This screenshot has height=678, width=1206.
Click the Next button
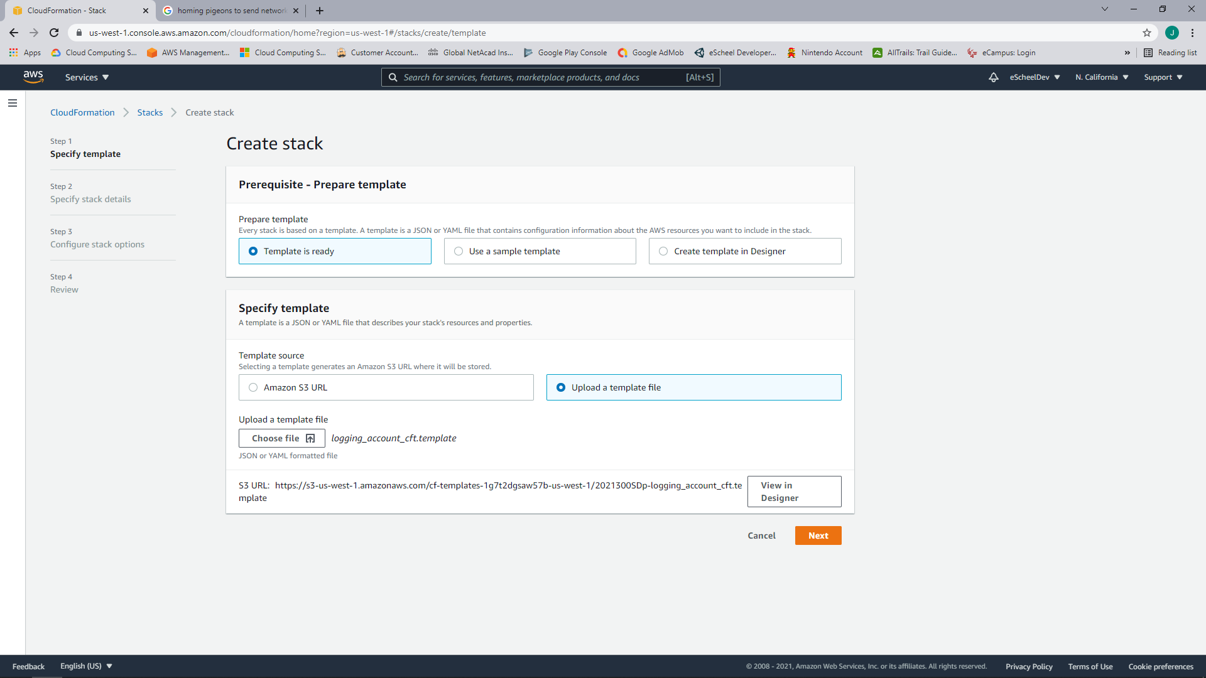point(818,535)
